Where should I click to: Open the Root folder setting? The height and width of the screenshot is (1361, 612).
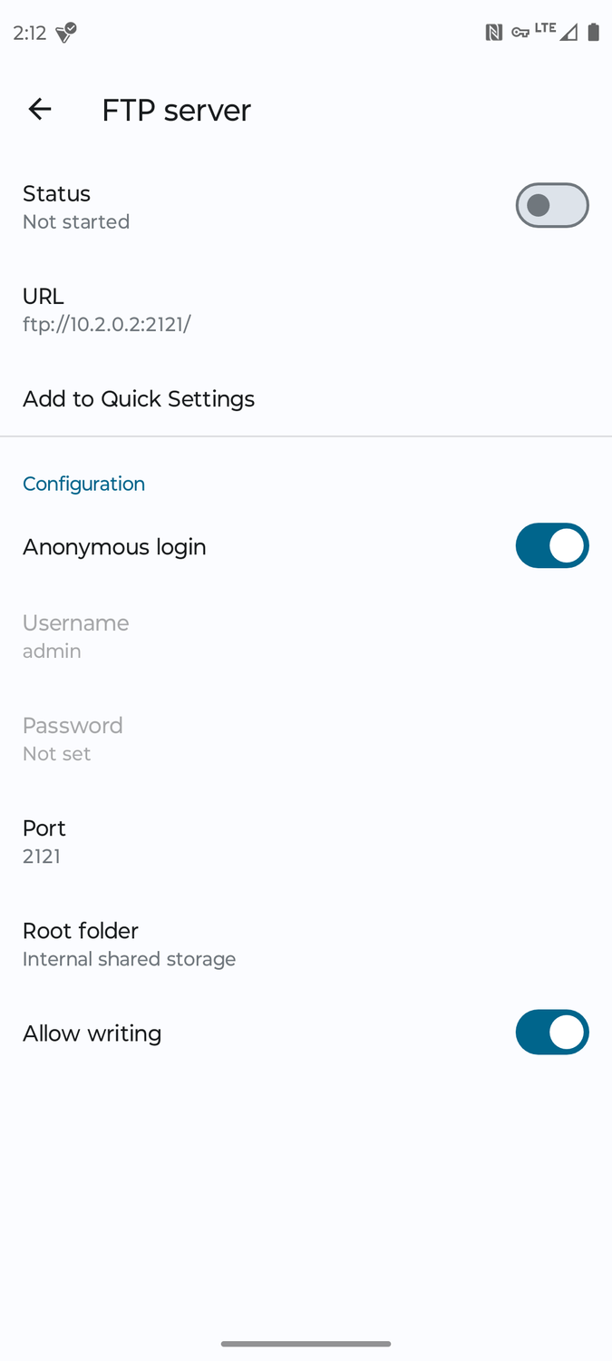[x=306, y=945]
